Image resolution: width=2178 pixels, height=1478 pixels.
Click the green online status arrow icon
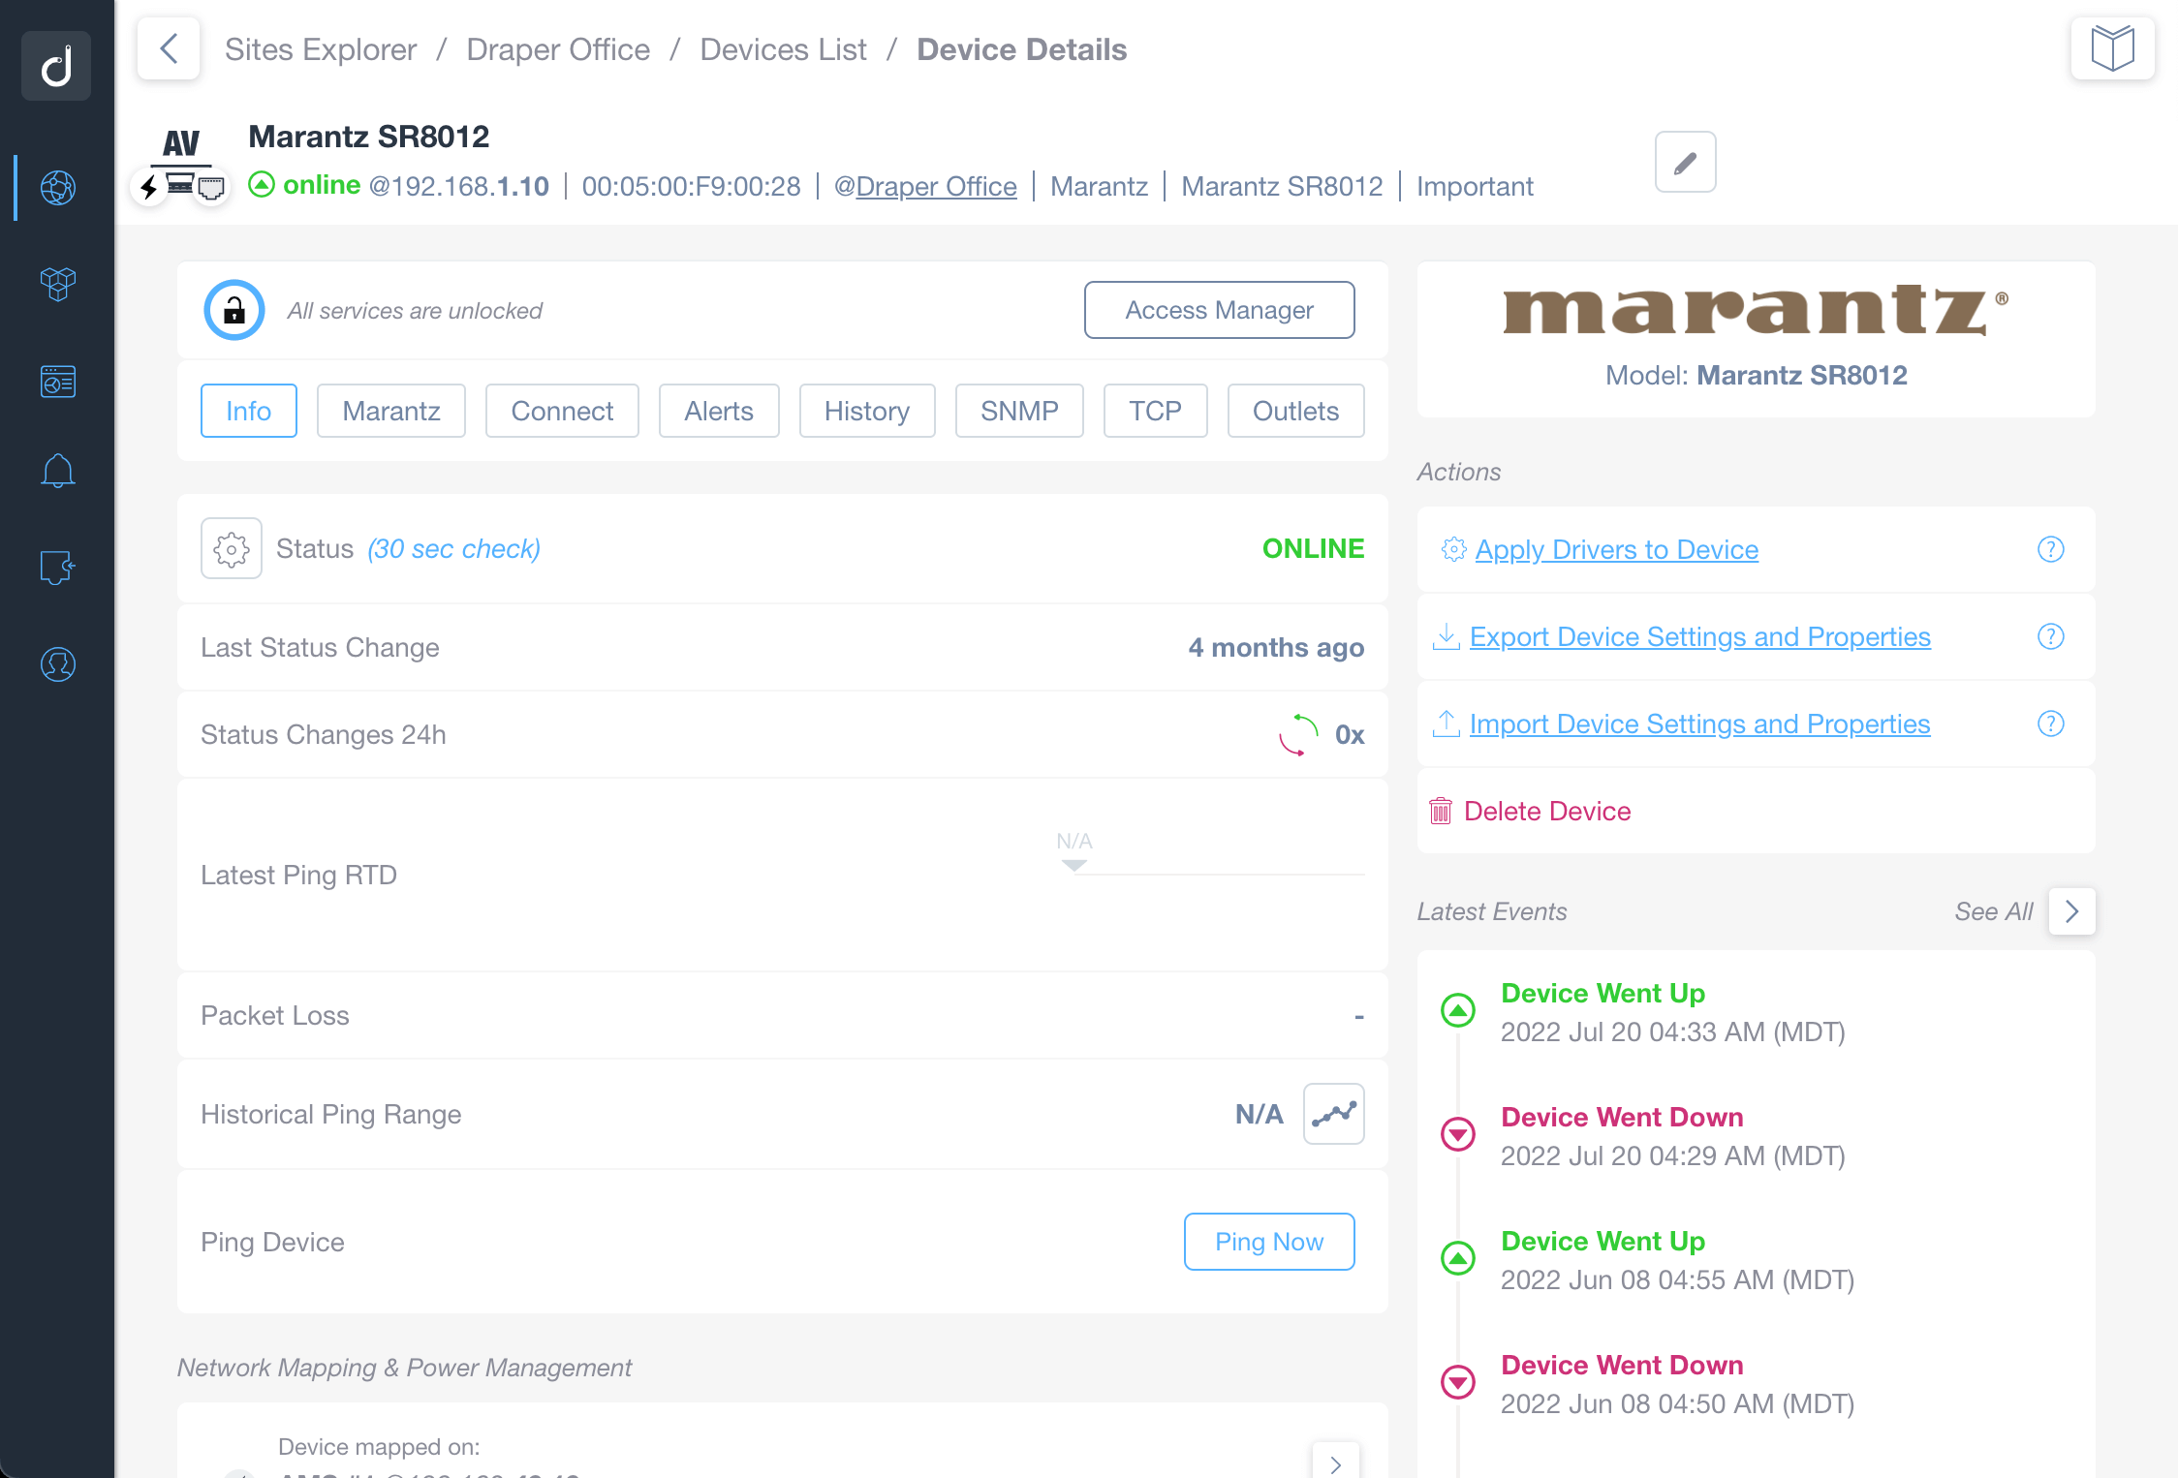(262, 184)
